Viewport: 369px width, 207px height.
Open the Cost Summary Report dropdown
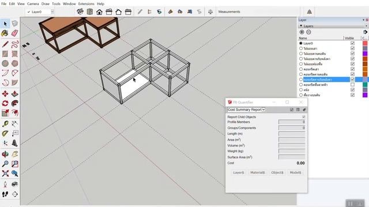pos(246,110)
